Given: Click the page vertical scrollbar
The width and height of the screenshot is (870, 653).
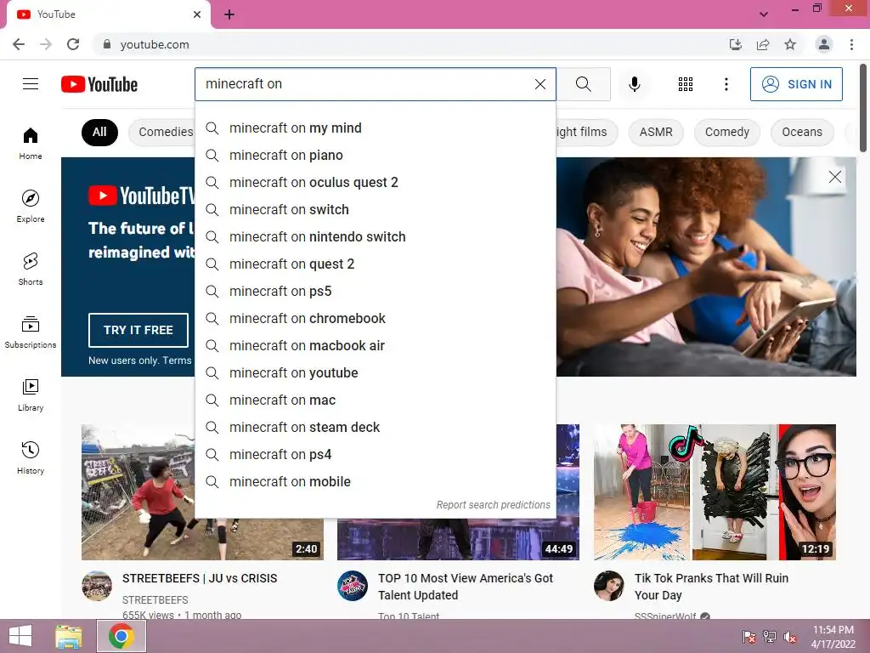Looking at the screenshot, I should [x=863, y=107].
